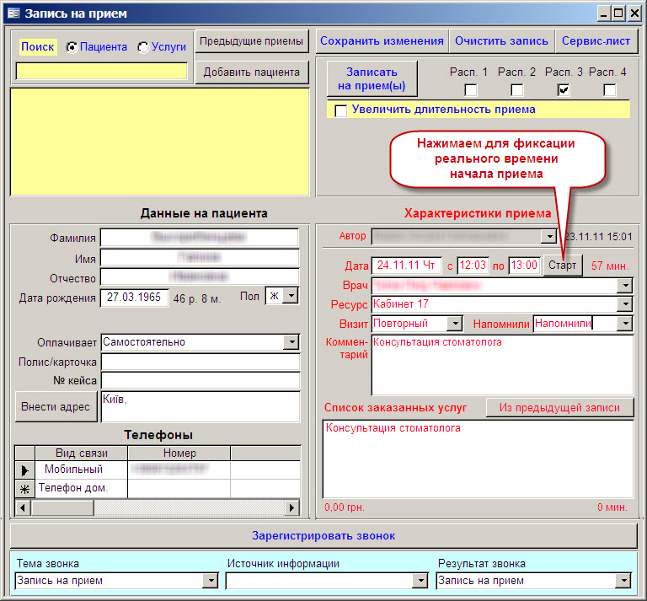Viewport: 647px width, 601px height.
Task: Open the Результат звонка dropdown
Action: 623,581
